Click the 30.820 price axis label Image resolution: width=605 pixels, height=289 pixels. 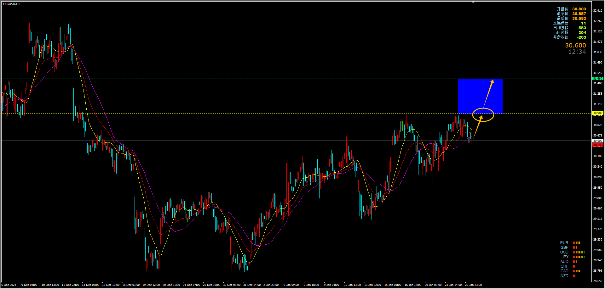point(598,125)
